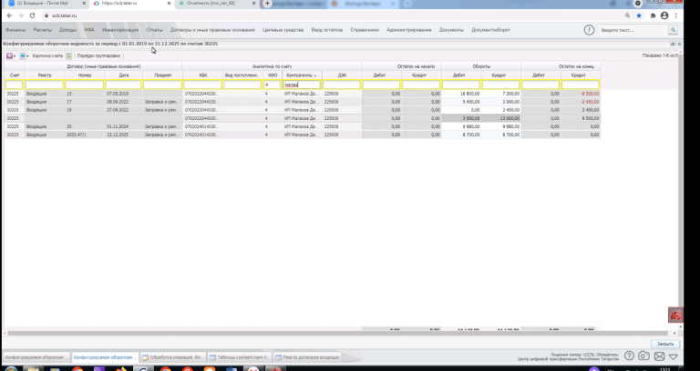Click the browser bookmark star icon
Image resolution: width=700 pixels, height=371 pixels.
(639, 15)
